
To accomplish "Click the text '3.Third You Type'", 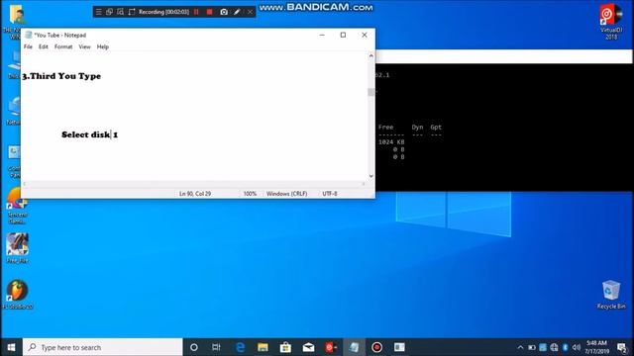I will pos(61,76).
